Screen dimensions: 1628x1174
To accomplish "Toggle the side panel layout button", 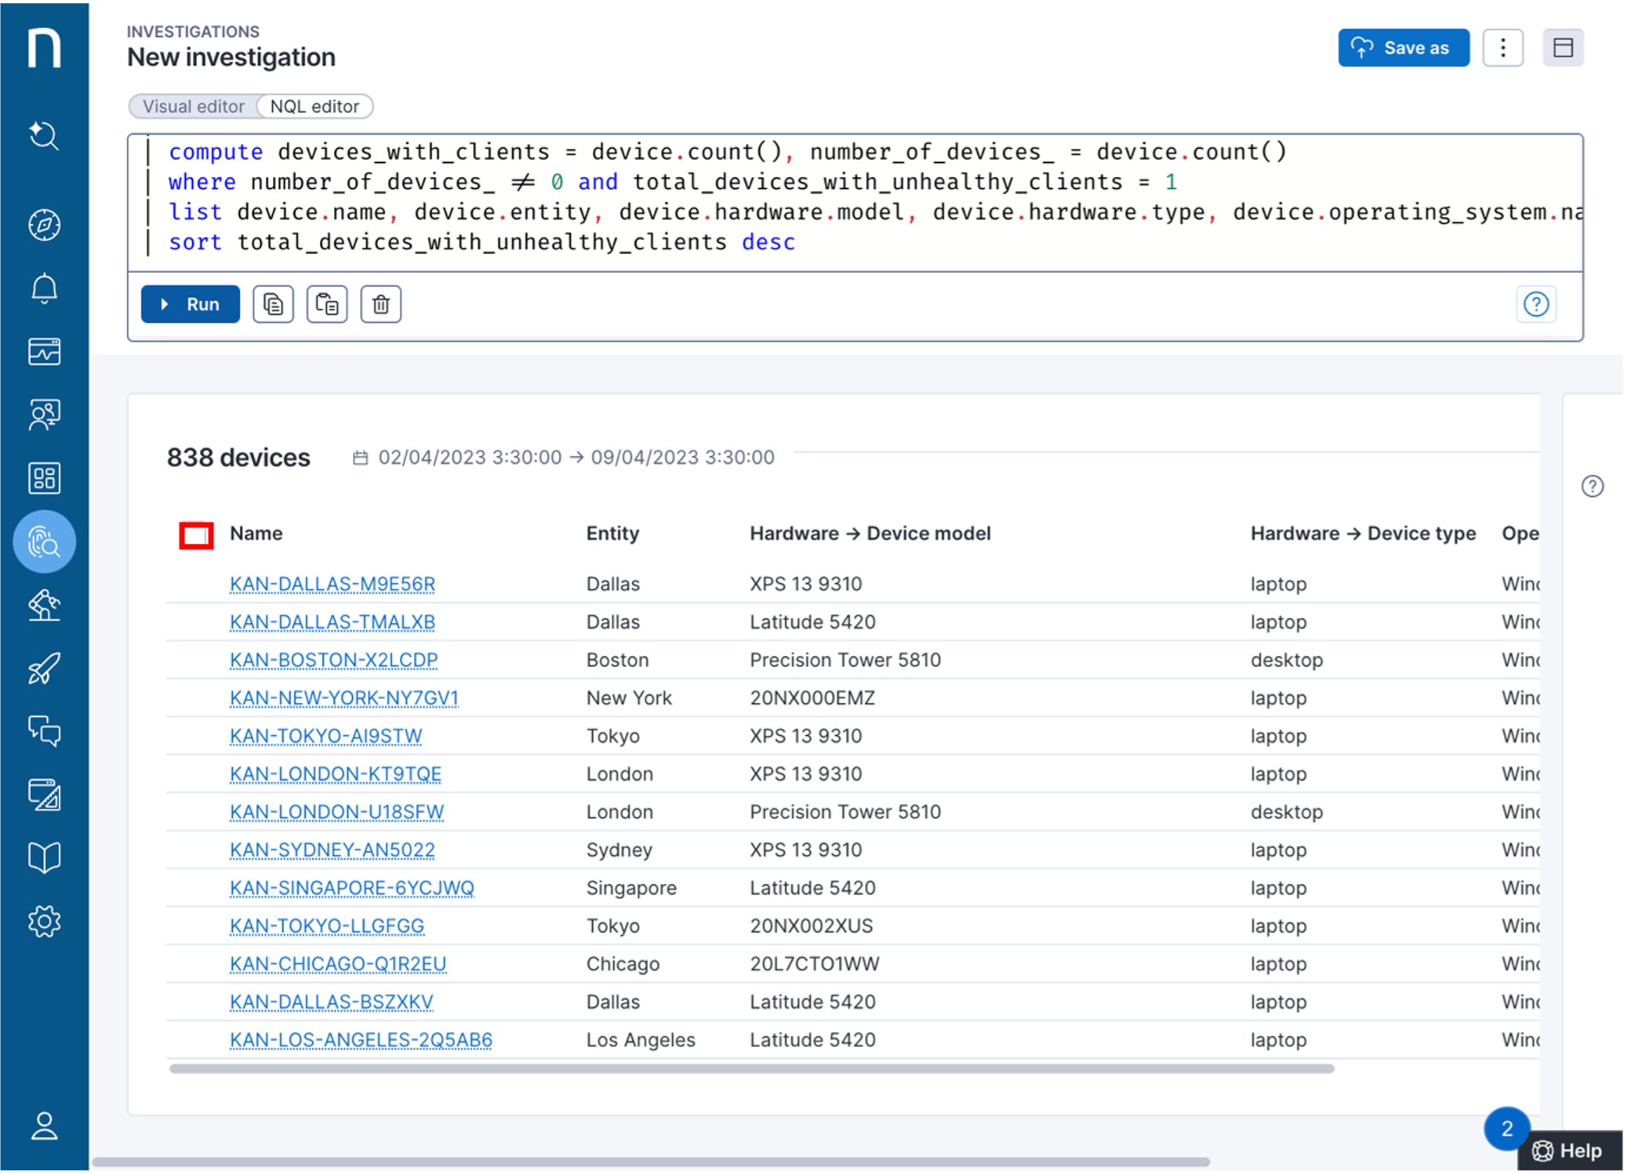I will (x=1563, y=48).
